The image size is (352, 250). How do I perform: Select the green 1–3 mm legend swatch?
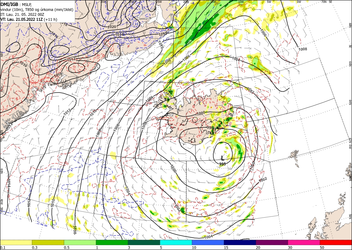coord(112,242)
